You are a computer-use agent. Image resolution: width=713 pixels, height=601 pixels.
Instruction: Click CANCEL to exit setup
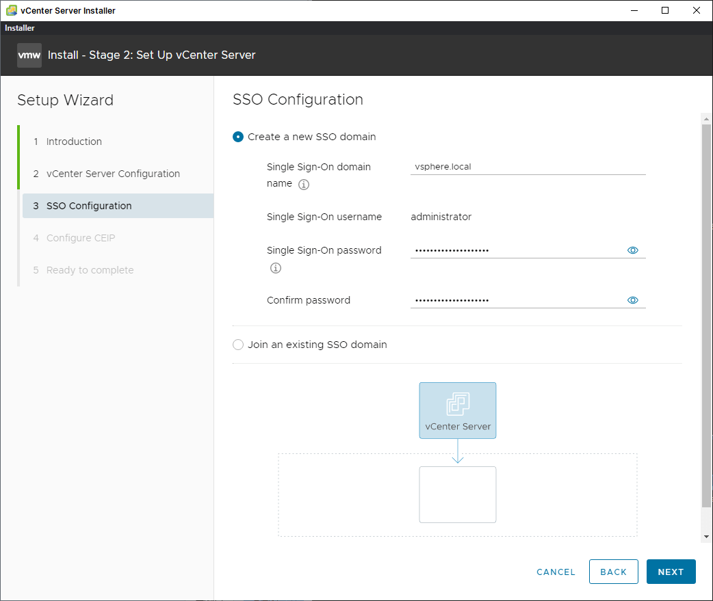tap(556, 572)
